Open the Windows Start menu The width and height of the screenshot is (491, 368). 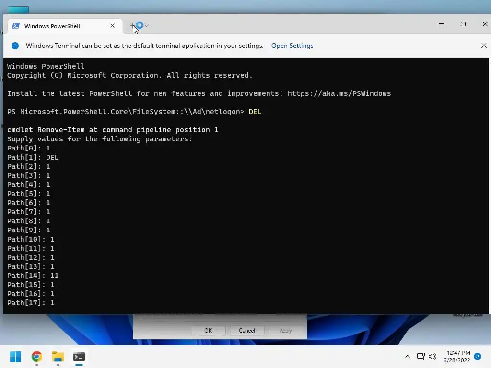(x=15, y=356)
